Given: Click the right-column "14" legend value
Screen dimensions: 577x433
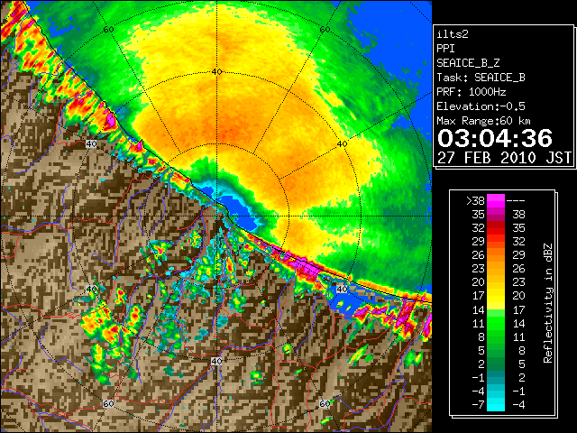Looking at the screenshot, I should coord(518,323).
